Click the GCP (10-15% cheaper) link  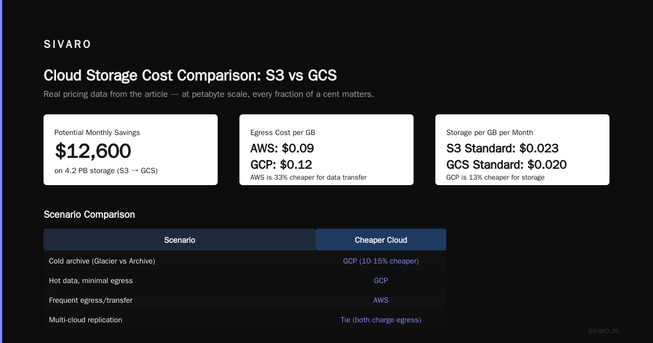(381, 261)
